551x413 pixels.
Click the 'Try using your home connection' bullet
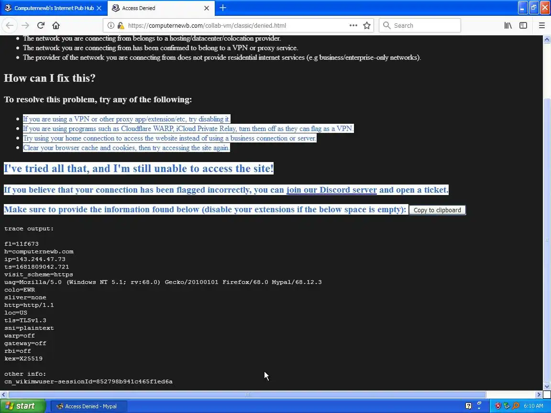[170, 138]
